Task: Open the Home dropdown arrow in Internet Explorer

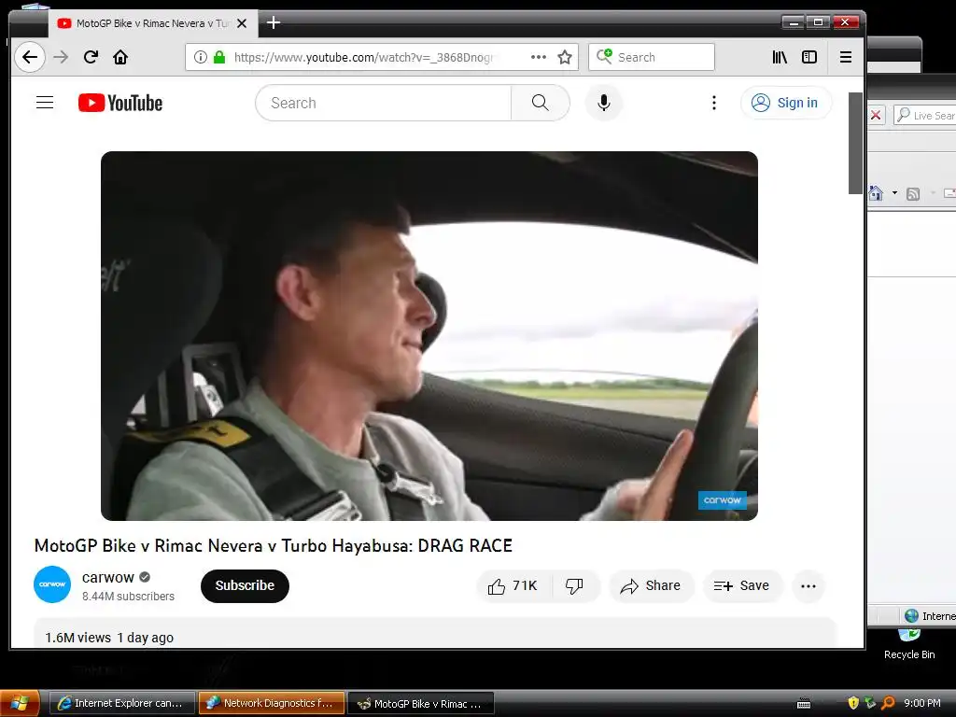Action: tap(894, 193)
